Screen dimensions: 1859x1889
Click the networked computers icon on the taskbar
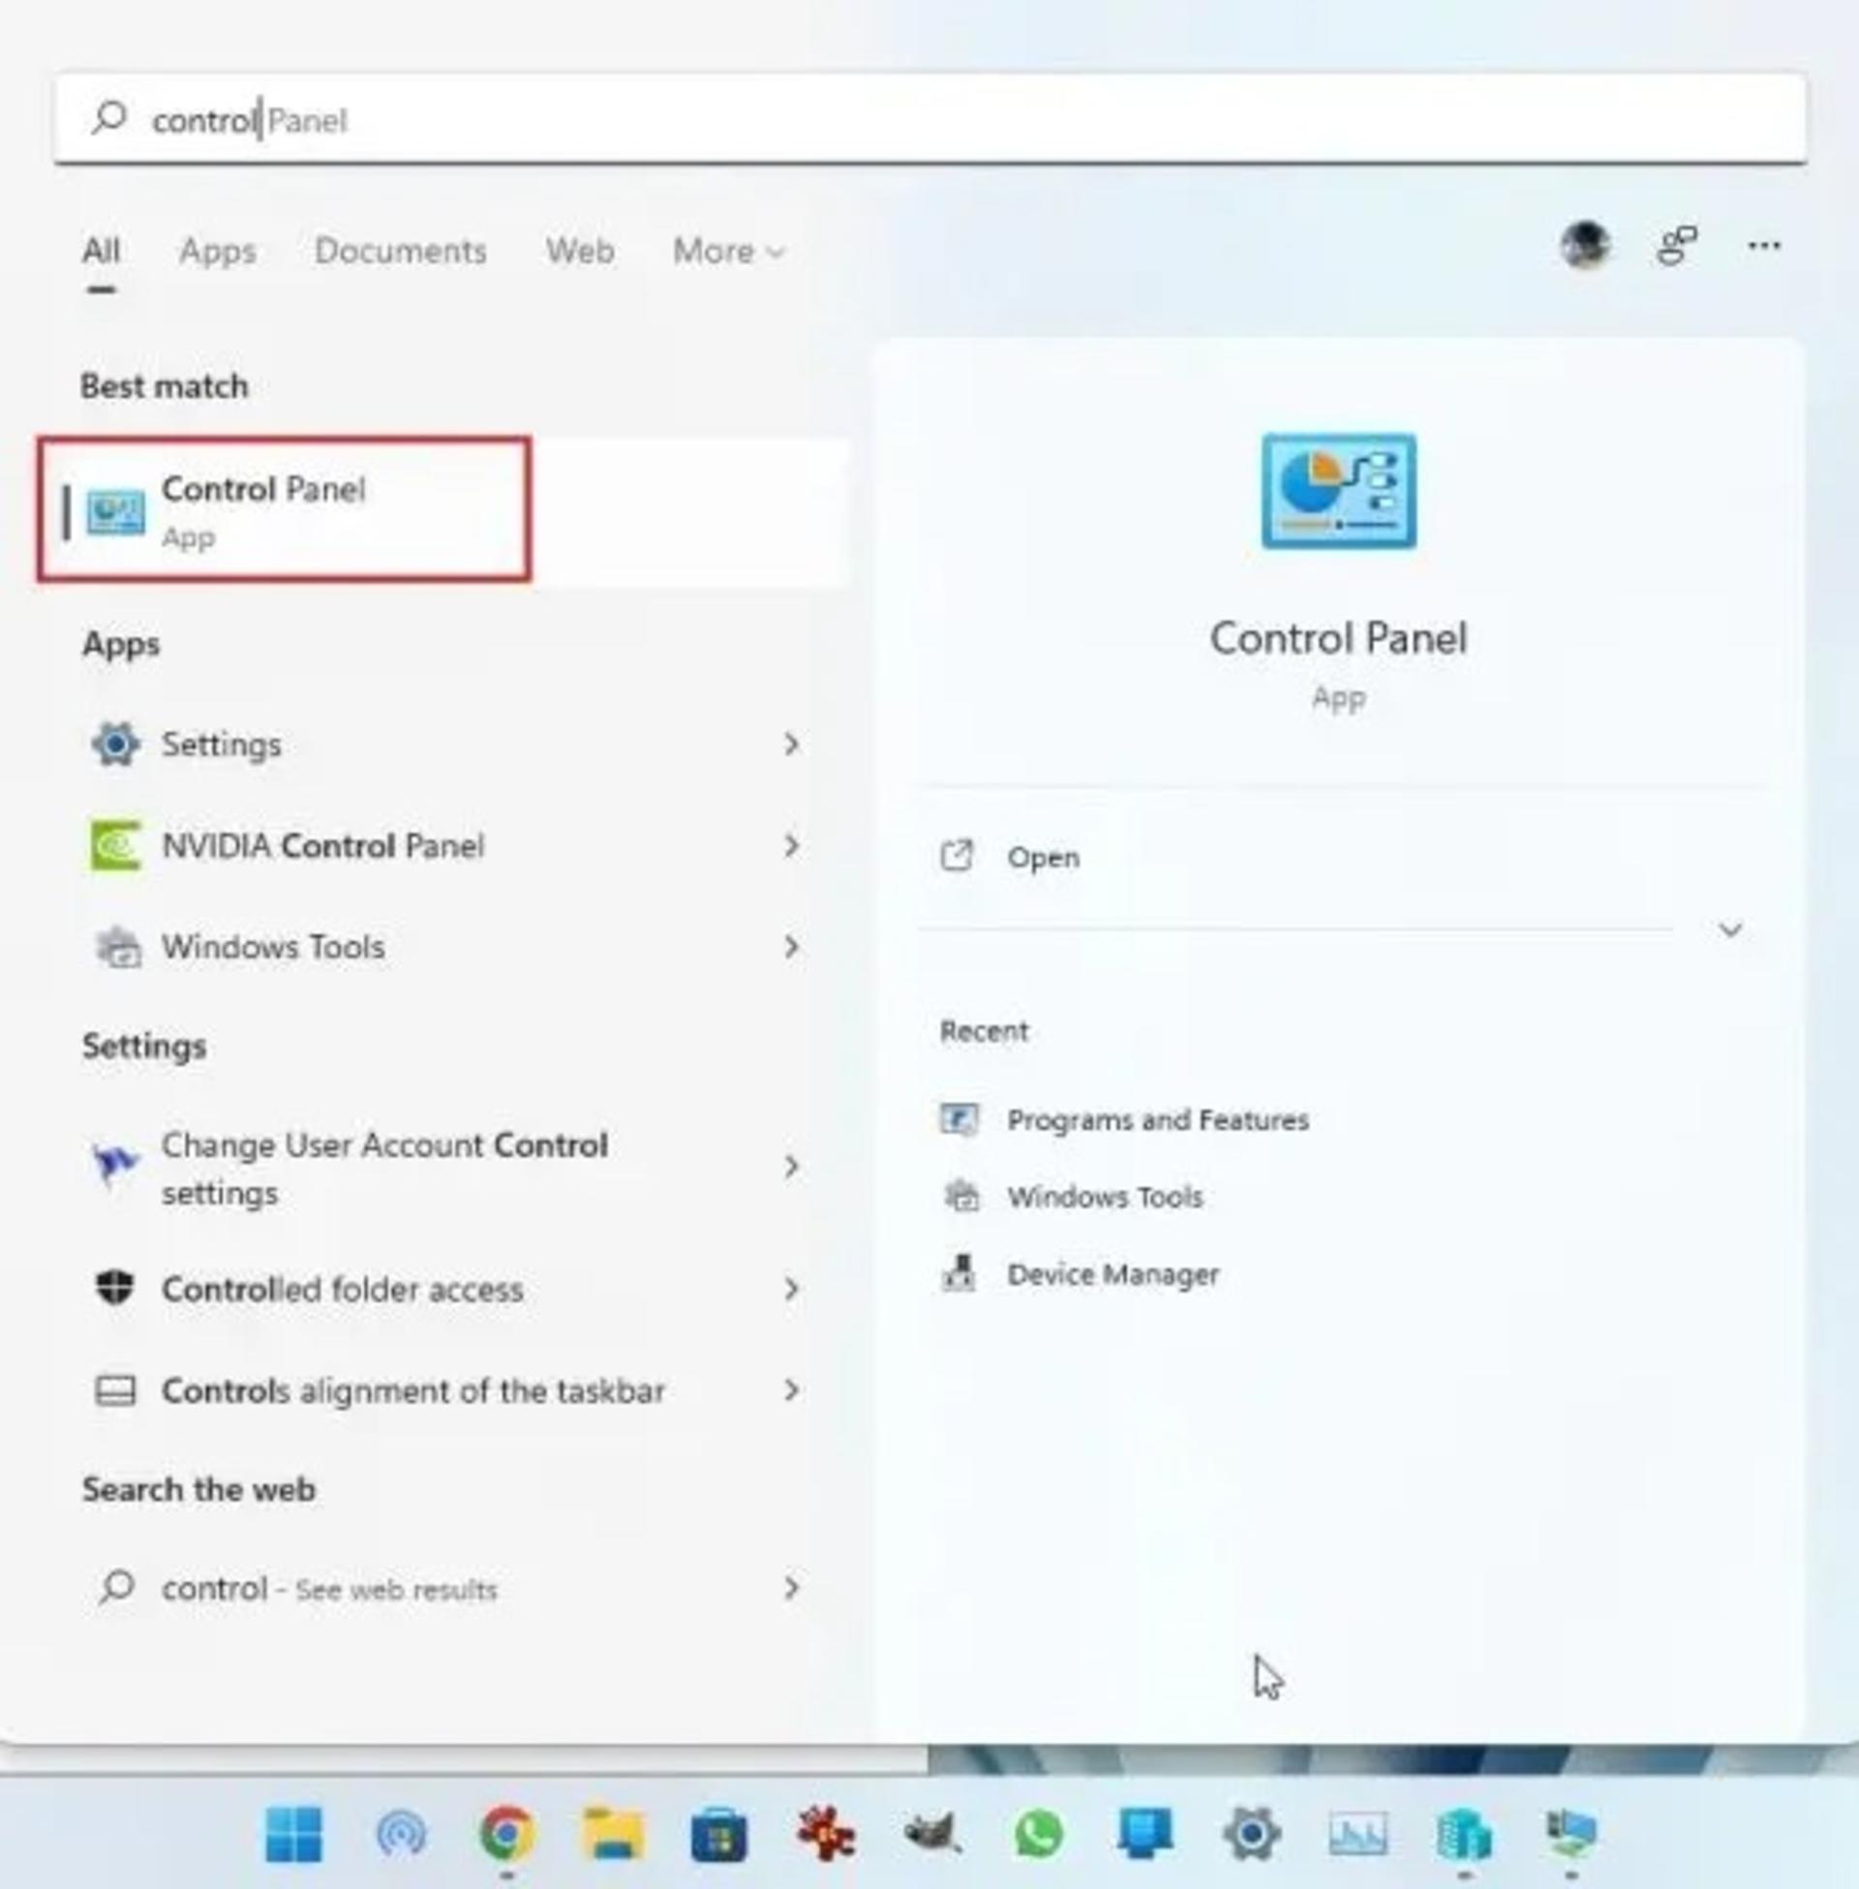(x=1571, y=1835)
